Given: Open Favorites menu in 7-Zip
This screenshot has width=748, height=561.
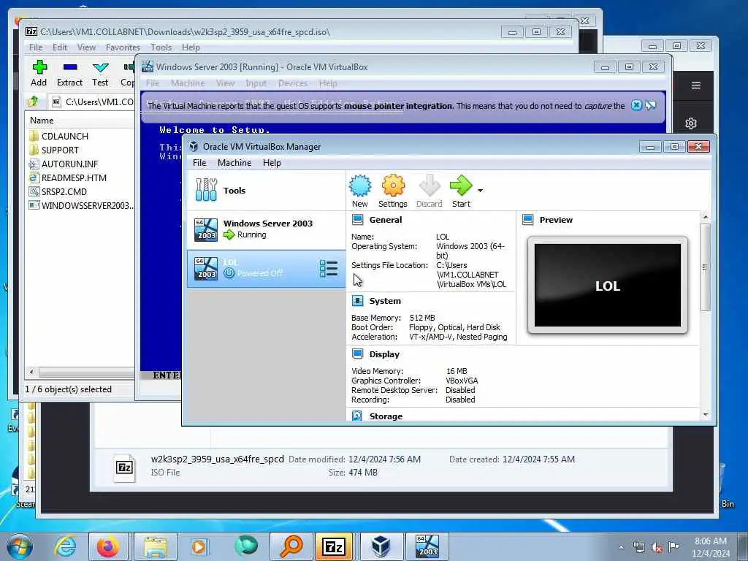Looking at the screenshot, I should (123, 47).
